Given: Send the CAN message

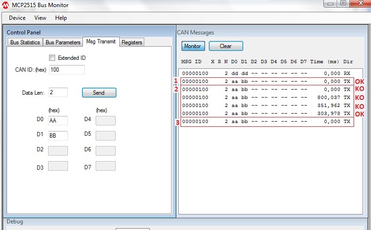Looking at the screenshot, I should (x=99, y=92).
